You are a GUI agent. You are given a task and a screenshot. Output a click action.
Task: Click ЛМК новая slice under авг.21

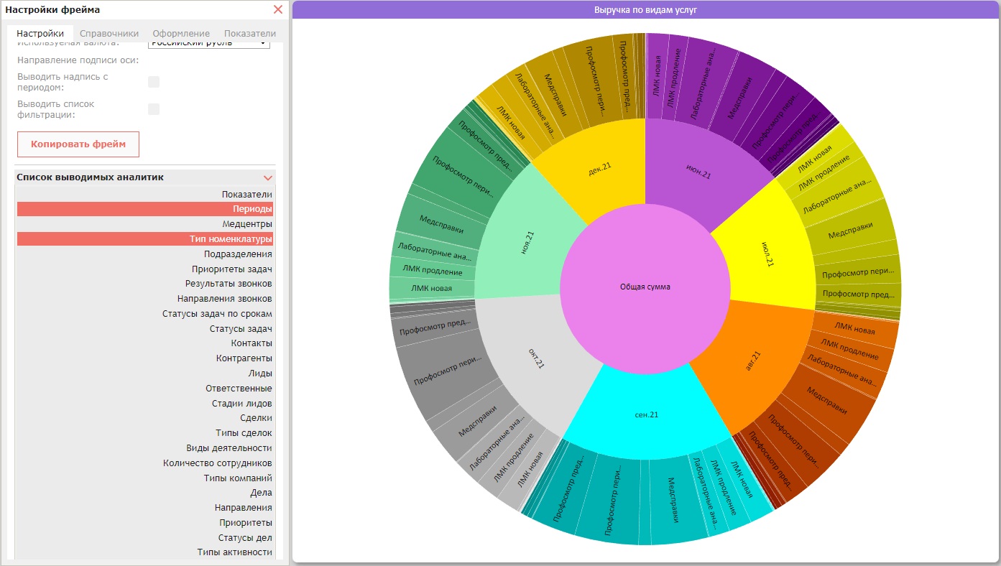tap(854, 330)
